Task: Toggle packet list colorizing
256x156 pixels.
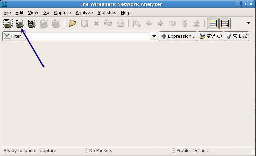Action: pyautogui.click(x=213, y=23)
